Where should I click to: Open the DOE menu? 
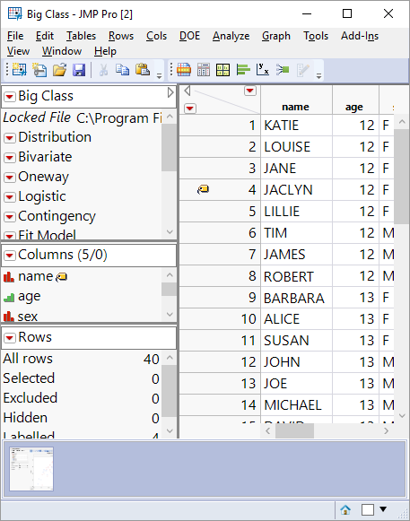[190, 36]
